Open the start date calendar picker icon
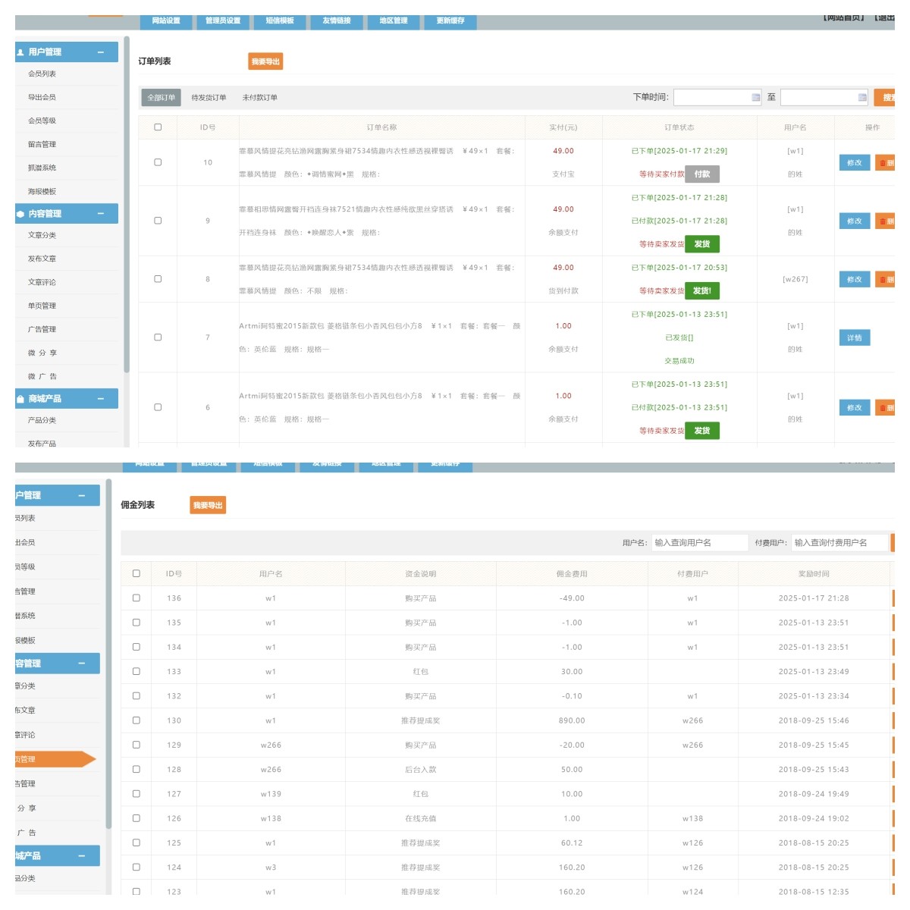Image resolution: width=910 pixels, height=910 pixels. coord(755,97)
